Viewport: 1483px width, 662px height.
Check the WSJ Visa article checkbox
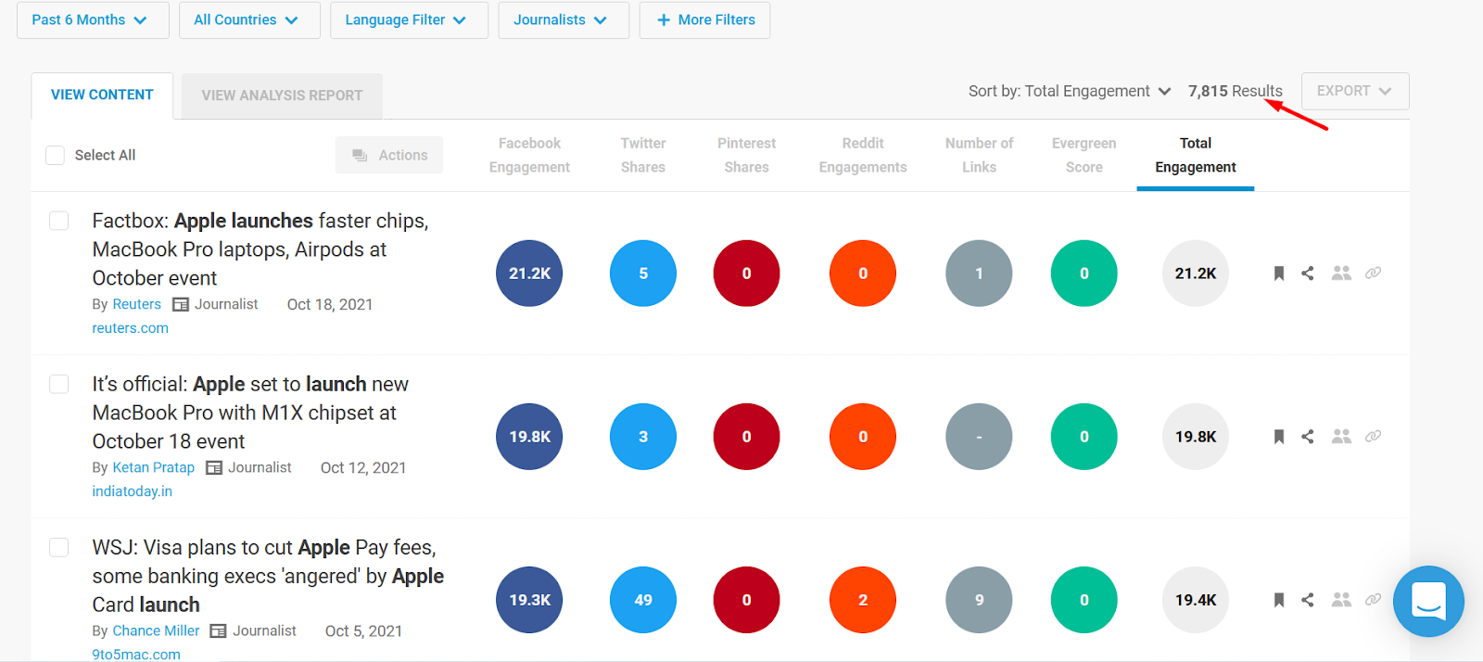(59, 547)
